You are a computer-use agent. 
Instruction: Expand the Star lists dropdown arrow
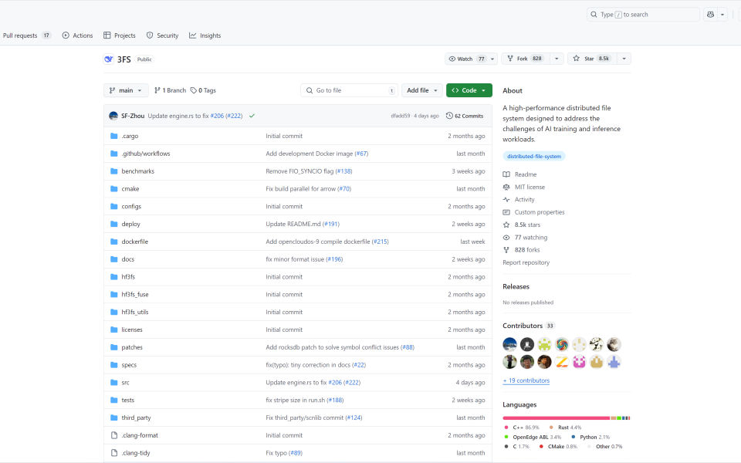click(x=624, y=59)
